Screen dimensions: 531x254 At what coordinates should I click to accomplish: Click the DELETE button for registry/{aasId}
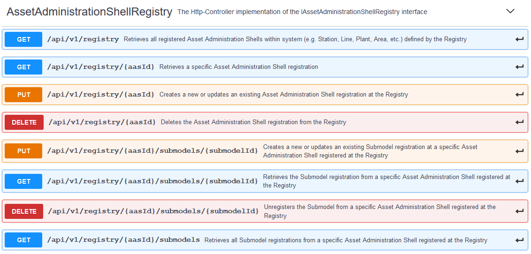click(24, 122)
